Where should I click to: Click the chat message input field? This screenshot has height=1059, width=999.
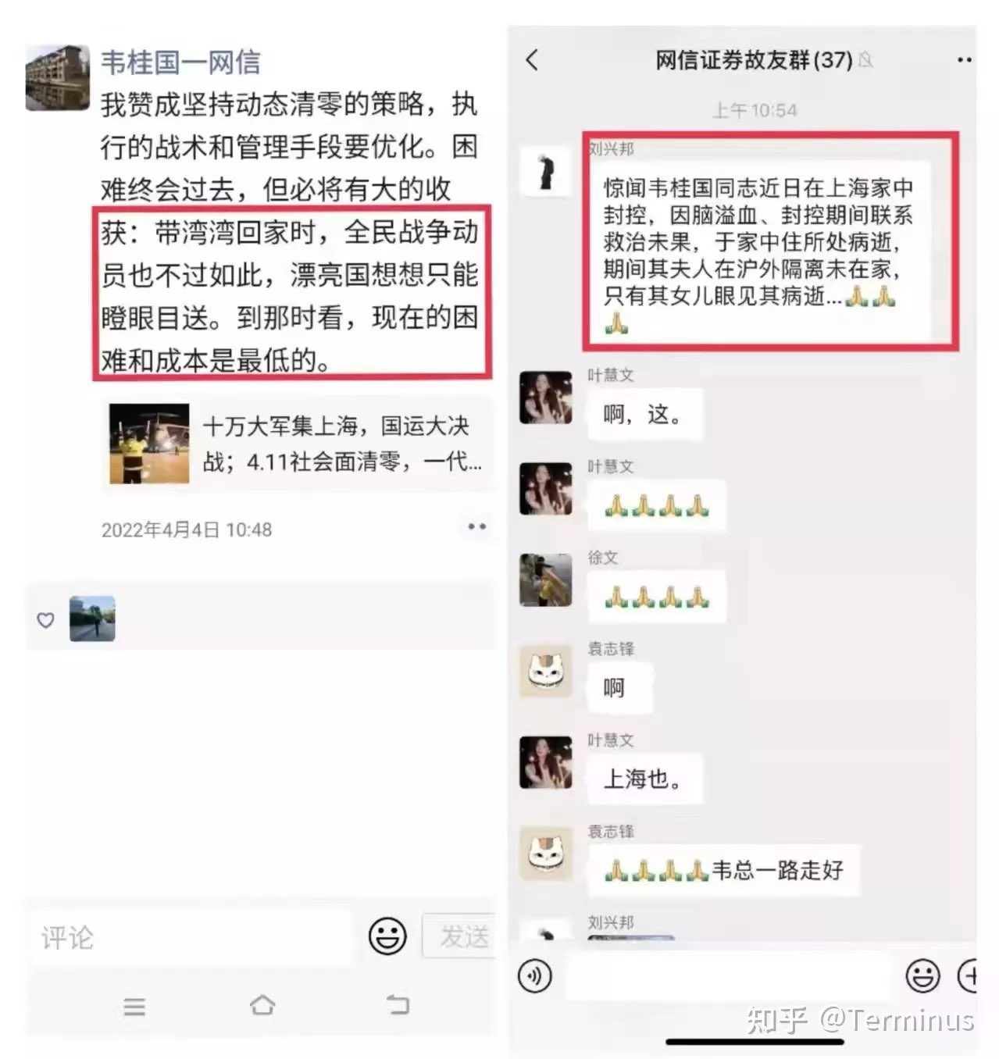point(727,976)
